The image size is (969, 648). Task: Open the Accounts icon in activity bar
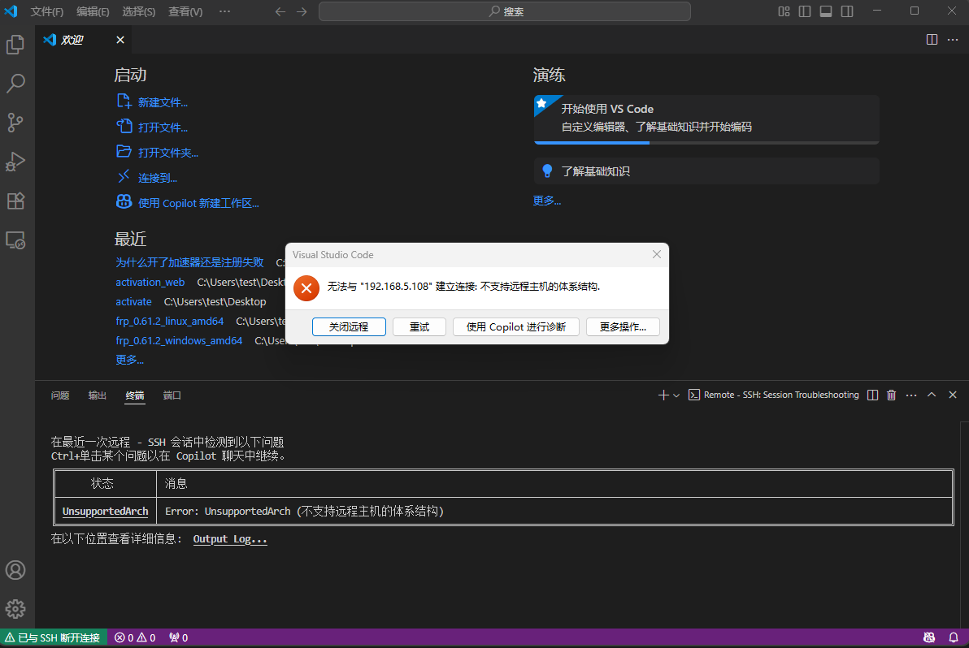(15, 570)
